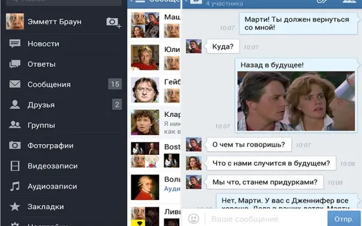
Task: Open the emoji smiley picker
Action: coord(194,219)
